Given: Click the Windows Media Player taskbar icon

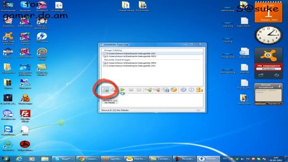Looking at the screenshot, I should pos(32,159).
